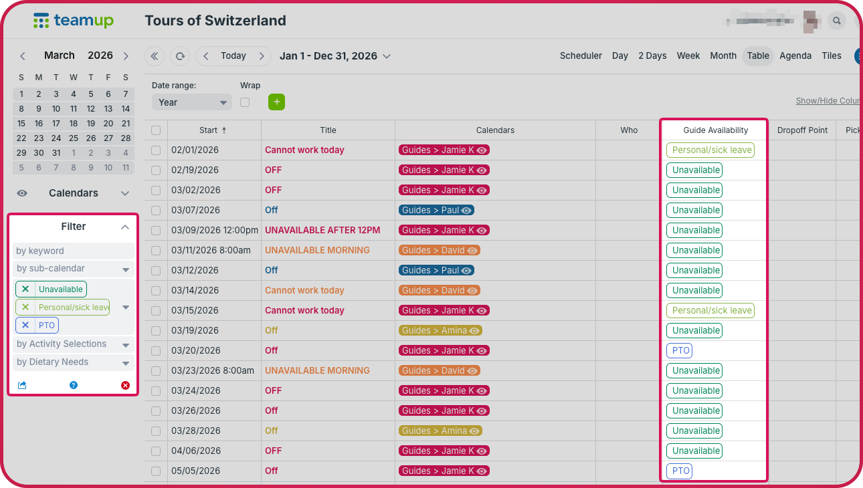
Task: Click the search magnifier icon
Action: coord(836,21)
